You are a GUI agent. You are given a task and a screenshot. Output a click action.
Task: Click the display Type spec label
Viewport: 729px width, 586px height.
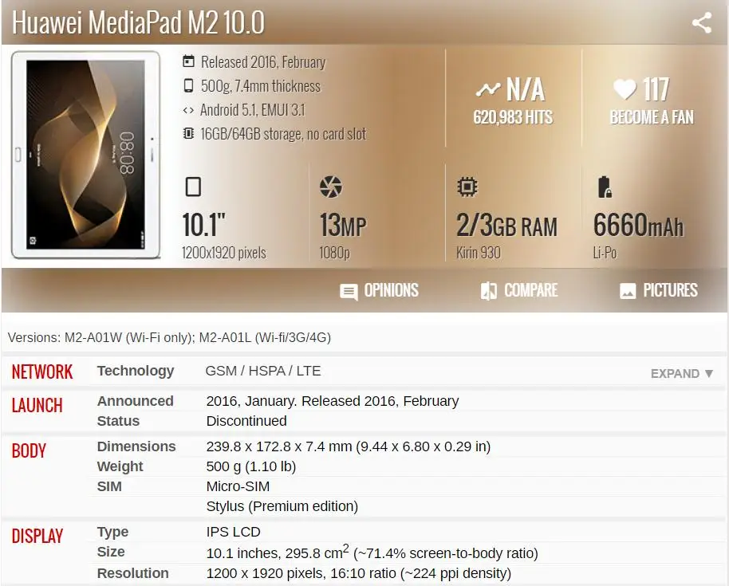point(112,532)
